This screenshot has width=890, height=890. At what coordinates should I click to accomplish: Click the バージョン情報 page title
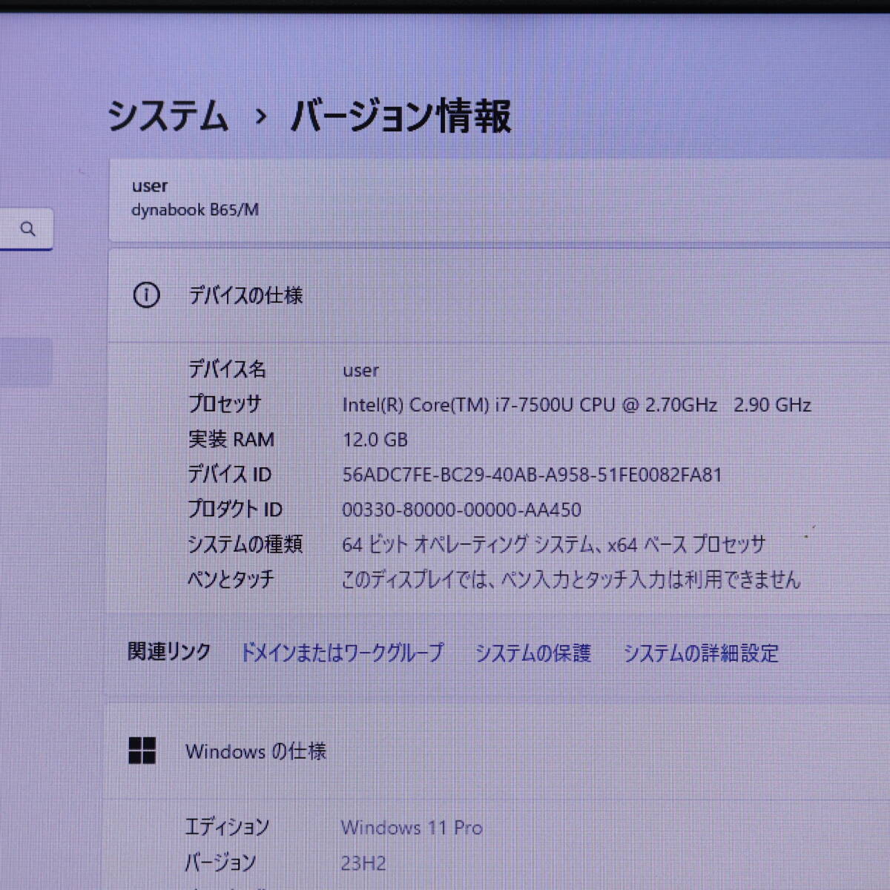400,116
